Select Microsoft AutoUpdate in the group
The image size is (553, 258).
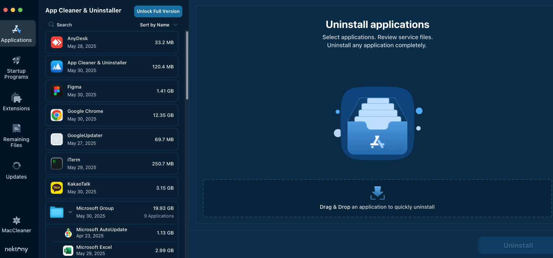click(102, 230)
